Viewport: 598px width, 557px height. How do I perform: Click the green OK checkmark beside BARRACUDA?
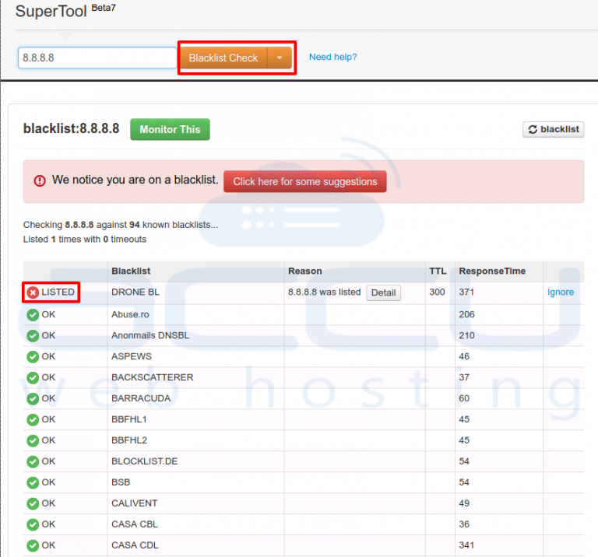point(33,398)
